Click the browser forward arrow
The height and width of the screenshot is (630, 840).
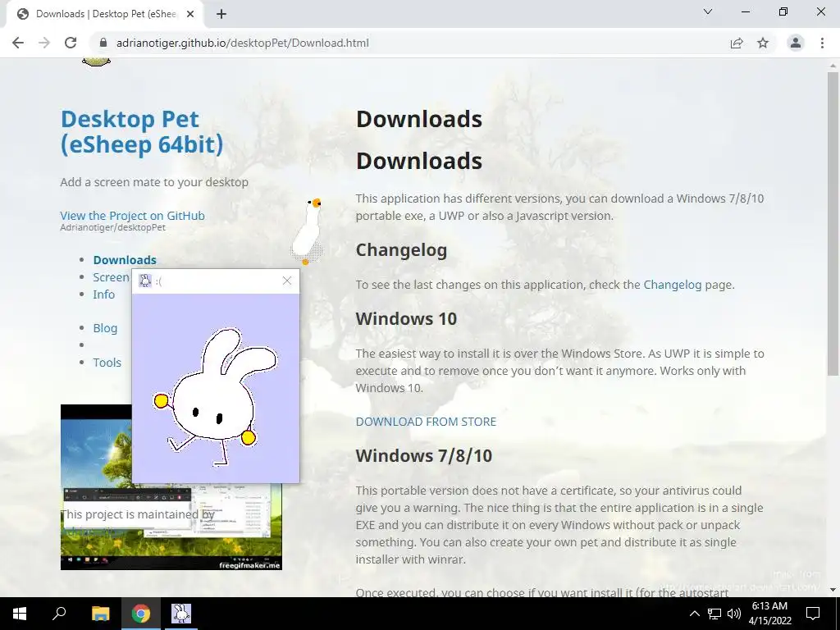click(44, 43)
